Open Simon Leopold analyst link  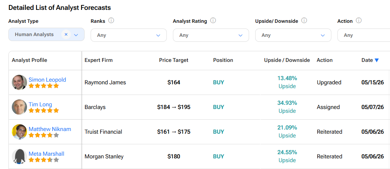click(x=47, y=80)
